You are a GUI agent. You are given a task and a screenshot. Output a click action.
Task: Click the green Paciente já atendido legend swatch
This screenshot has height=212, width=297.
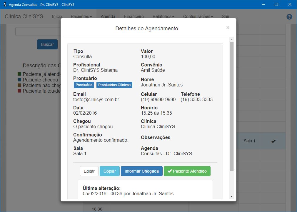(19, 74)
